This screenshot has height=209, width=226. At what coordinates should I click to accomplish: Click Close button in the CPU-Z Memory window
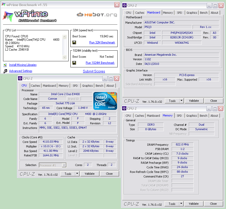click(213, 204)
